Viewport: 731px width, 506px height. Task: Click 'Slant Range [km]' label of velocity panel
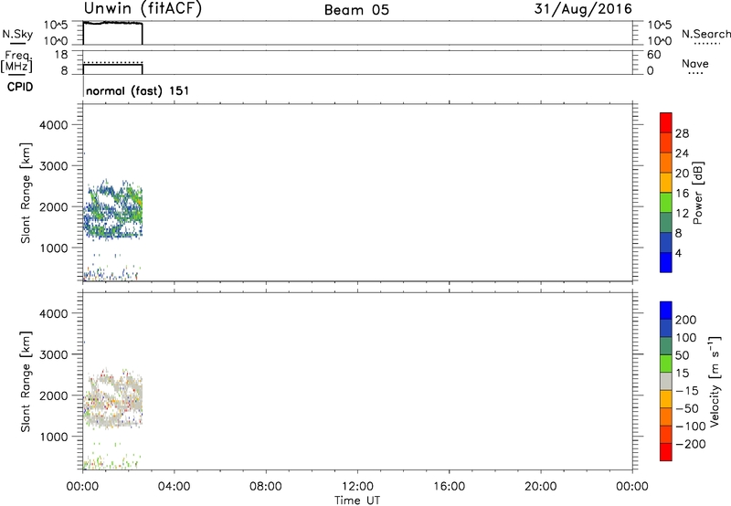[26, 382]
